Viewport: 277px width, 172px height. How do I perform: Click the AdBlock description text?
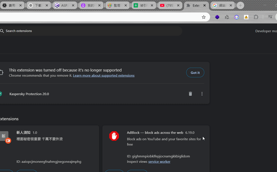(164, 141)
